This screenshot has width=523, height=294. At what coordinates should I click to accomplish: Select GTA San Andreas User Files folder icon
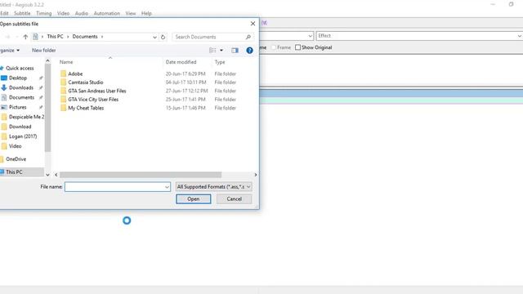tap(64, 91)
